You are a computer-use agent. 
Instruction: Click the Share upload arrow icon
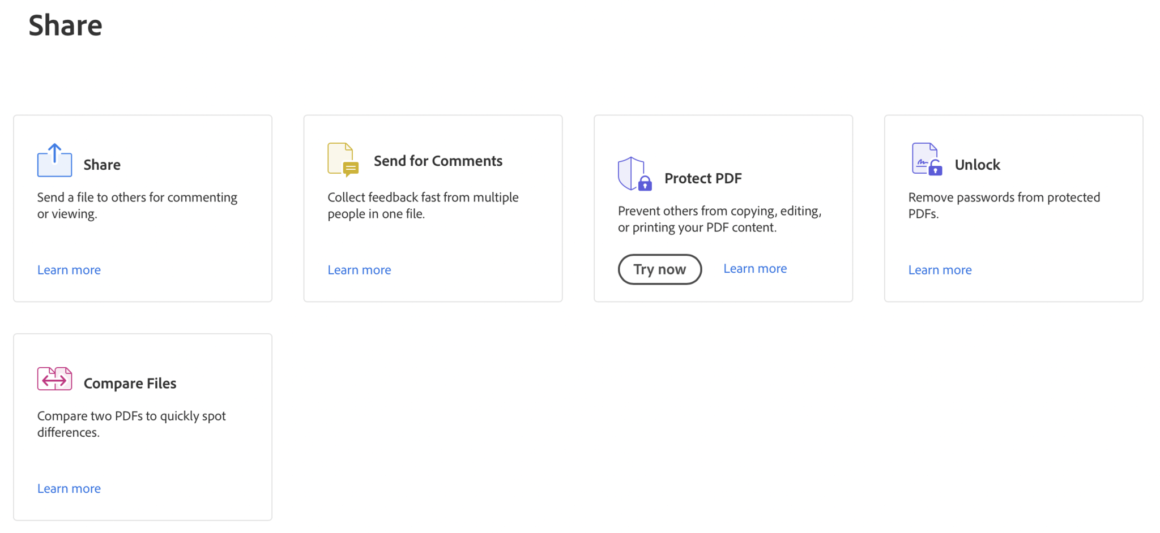(x=54, y=160)
